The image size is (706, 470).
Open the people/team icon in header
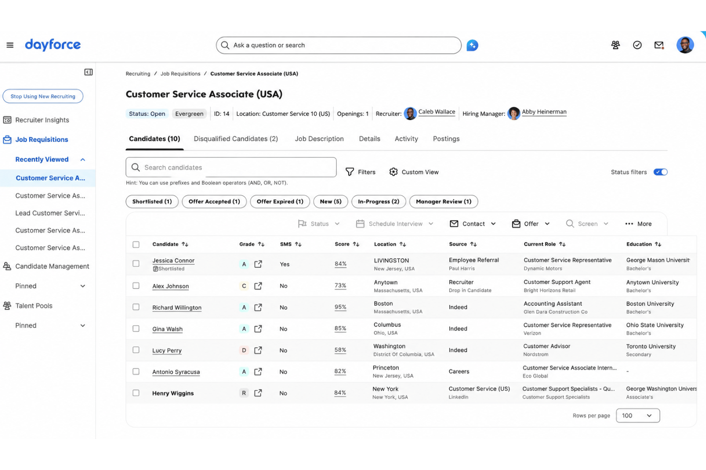tap(615, 45)
